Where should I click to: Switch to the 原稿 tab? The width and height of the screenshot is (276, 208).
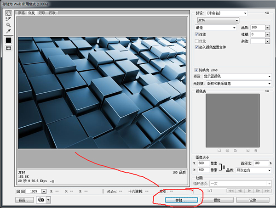[x=21, y=13]
